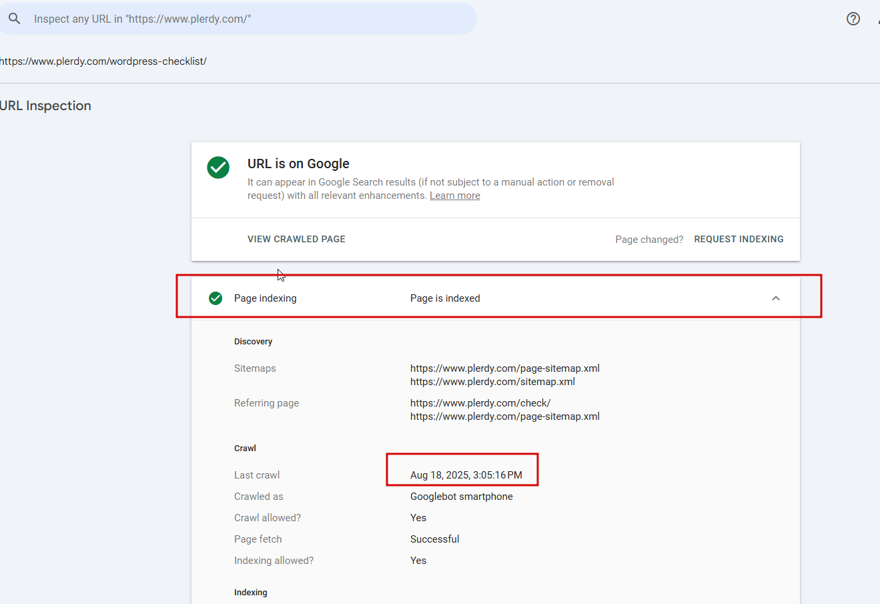
Task: Click the Indexing section heading
Action: point(251,593)
